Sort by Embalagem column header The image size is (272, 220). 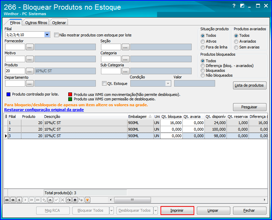[140, 117]
